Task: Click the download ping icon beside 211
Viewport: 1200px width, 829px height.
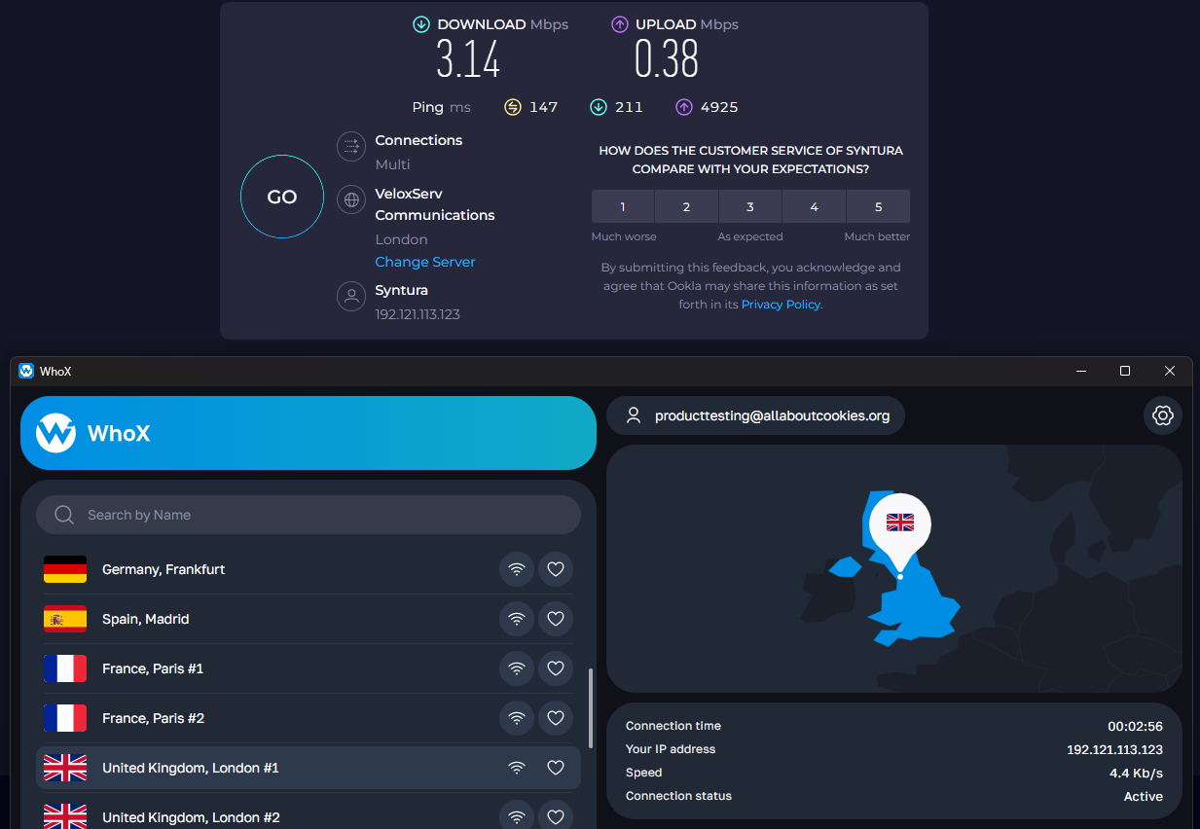Action: coord(599,107)
